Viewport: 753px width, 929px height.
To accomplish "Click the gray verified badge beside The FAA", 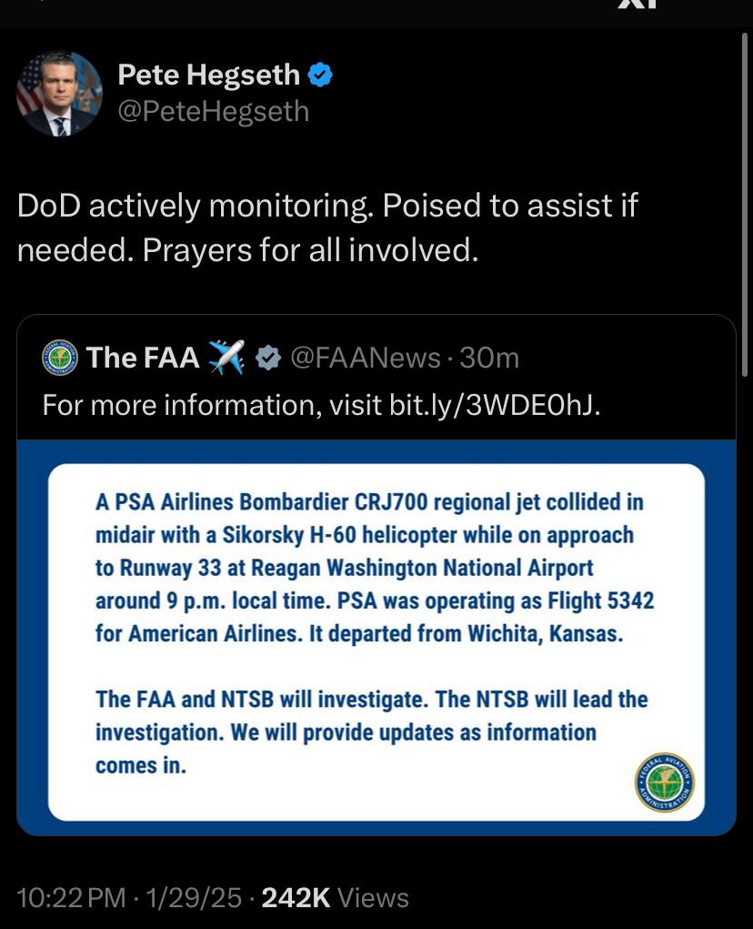I will [268, 358].
